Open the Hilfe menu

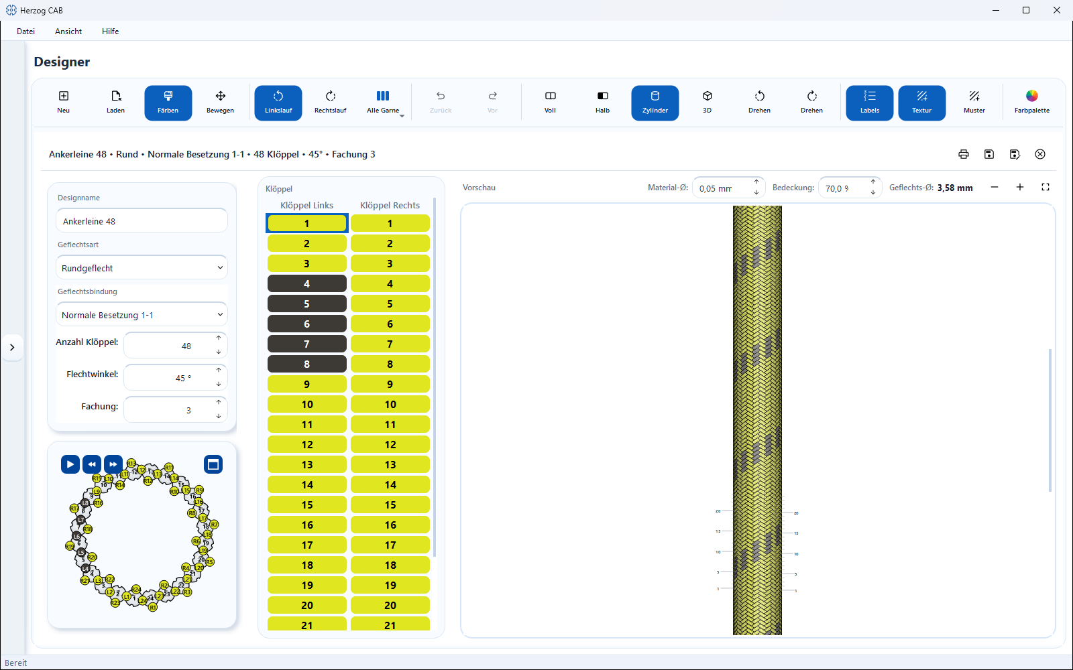coord(111,31)
